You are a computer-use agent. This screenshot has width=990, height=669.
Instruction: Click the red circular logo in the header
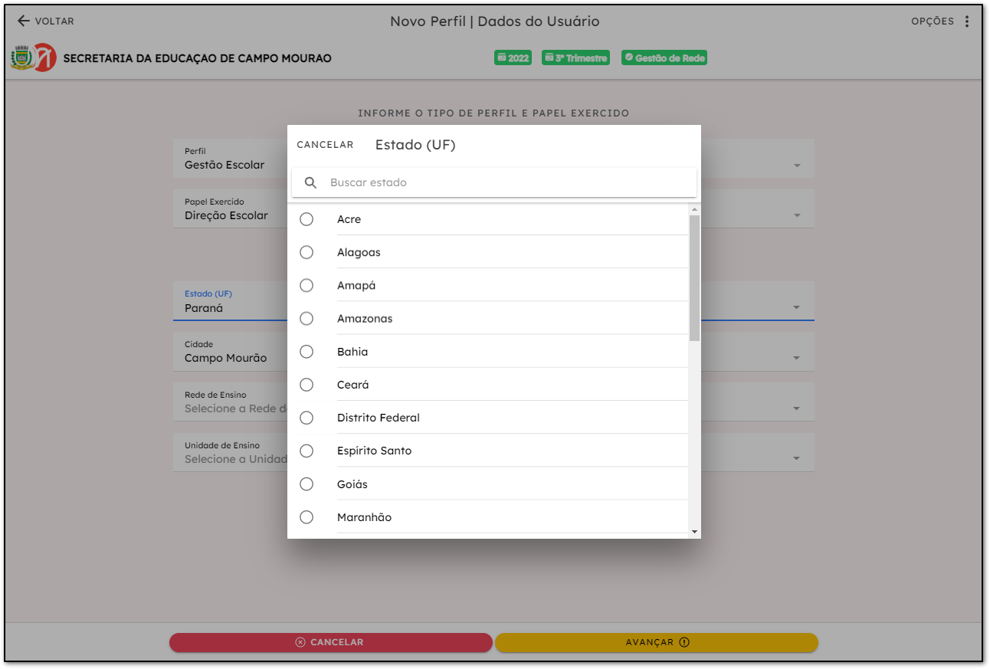click(x=45, y=58)
